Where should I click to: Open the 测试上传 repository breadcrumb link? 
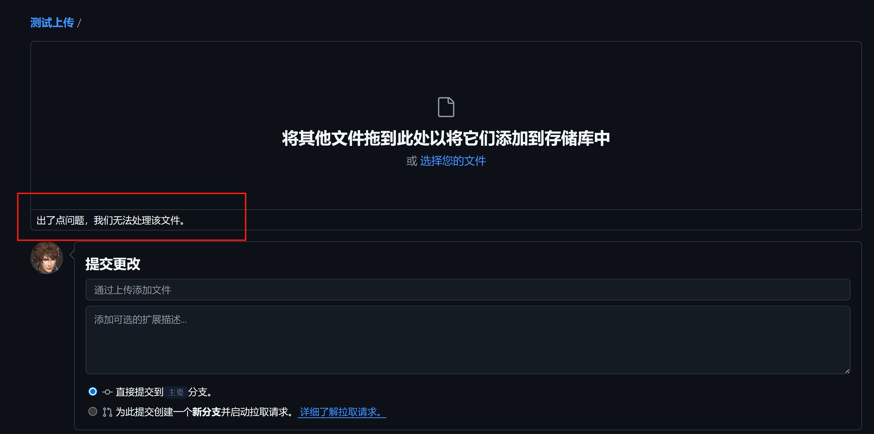point(52,23)
